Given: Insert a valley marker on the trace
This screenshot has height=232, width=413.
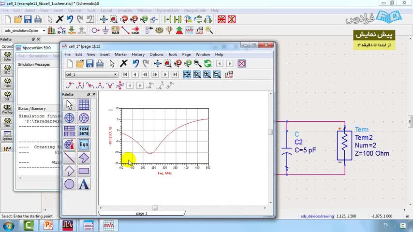Looking at the screenshot, I should 110,86.
